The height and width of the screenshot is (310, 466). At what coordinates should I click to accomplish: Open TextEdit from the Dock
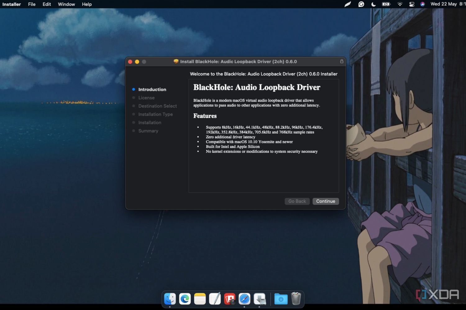[215, 299]
